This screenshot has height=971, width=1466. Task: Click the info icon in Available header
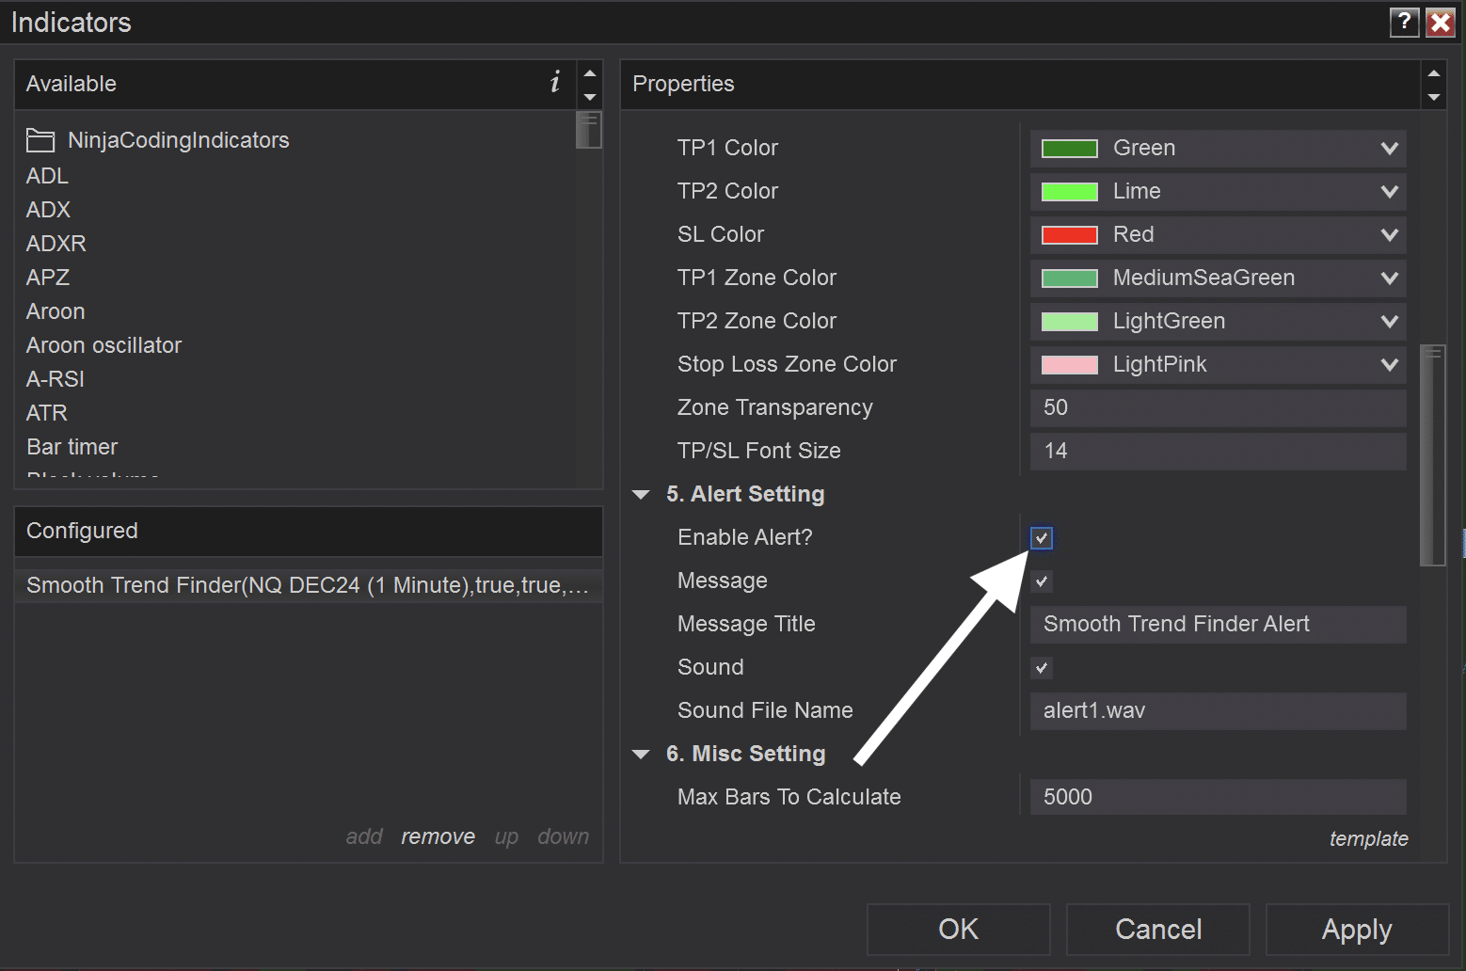(x=555, y=83)
